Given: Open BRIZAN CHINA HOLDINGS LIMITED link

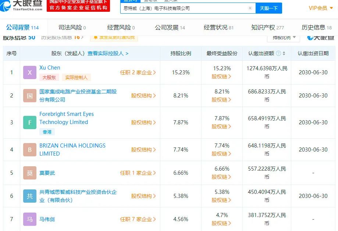Looking at the screenshot, I should (72, 150).
